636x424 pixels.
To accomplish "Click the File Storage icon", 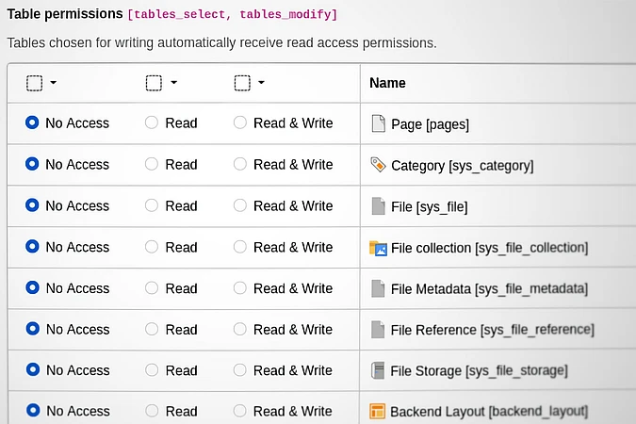I will 378,370.
